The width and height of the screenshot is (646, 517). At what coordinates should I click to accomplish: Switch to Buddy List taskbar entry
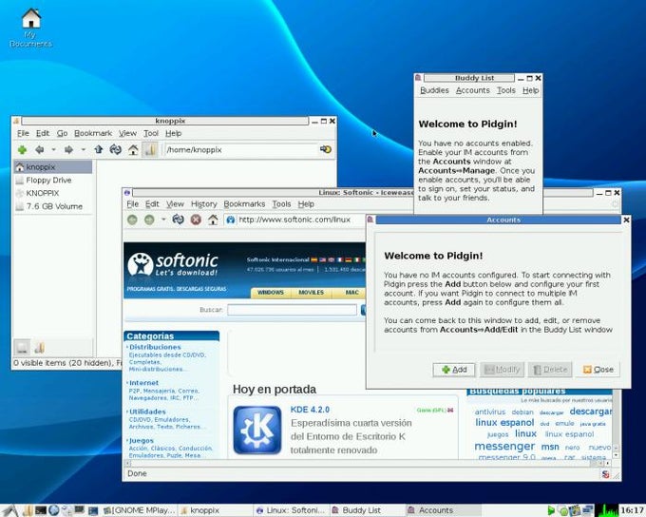(367, 510)
